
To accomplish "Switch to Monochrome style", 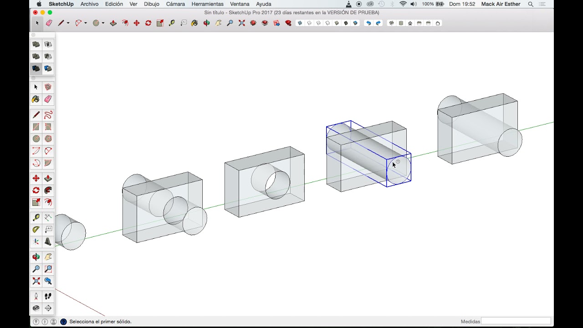I will tap(356, 23).
